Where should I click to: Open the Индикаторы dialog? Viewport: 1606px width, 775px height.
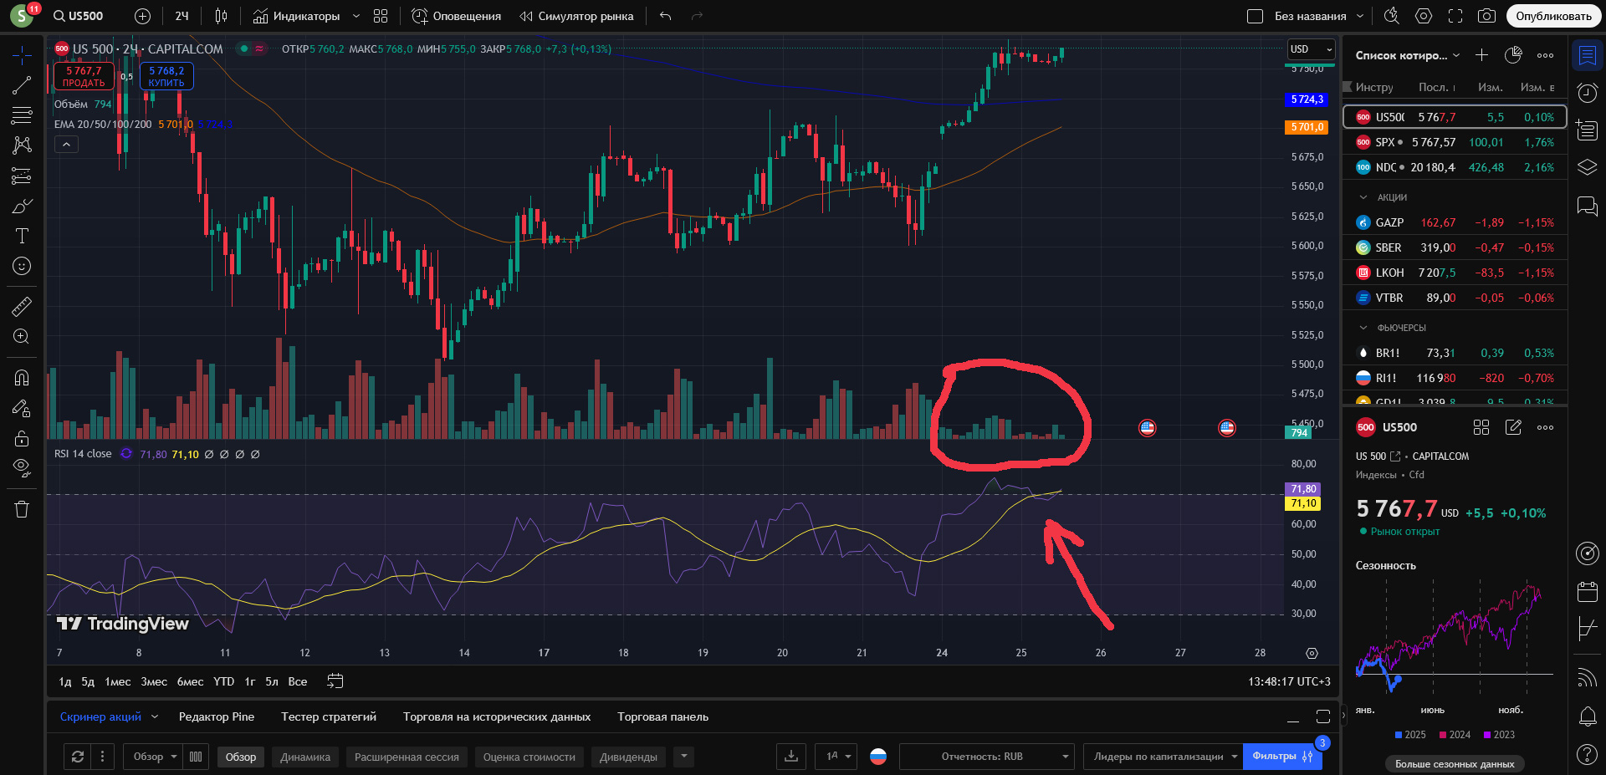(296, 16)
